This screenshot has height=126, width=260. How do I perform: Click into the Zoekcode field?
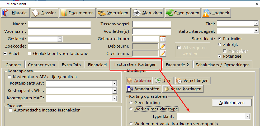(59, 46)
